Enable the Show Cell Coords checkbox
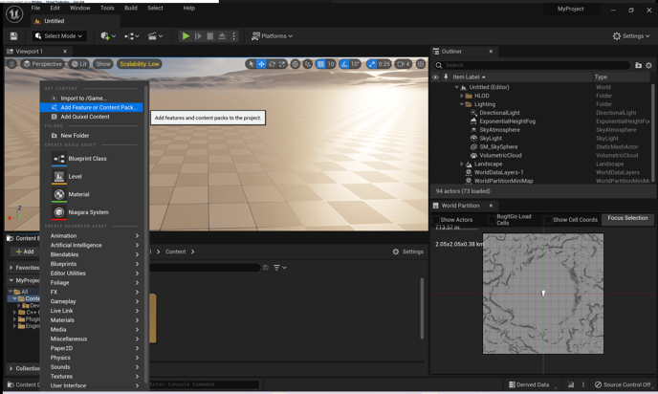The image size is (658, 394). [x=548, y=219]
